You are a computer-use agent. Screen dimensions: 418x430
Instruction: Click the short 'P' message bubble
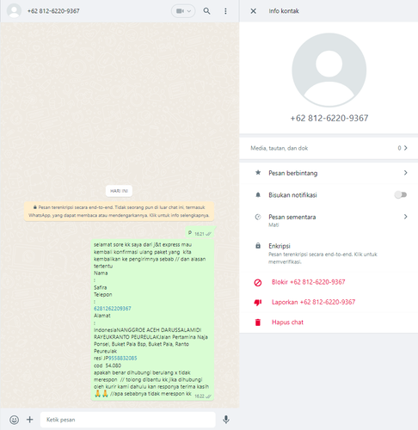200,233
